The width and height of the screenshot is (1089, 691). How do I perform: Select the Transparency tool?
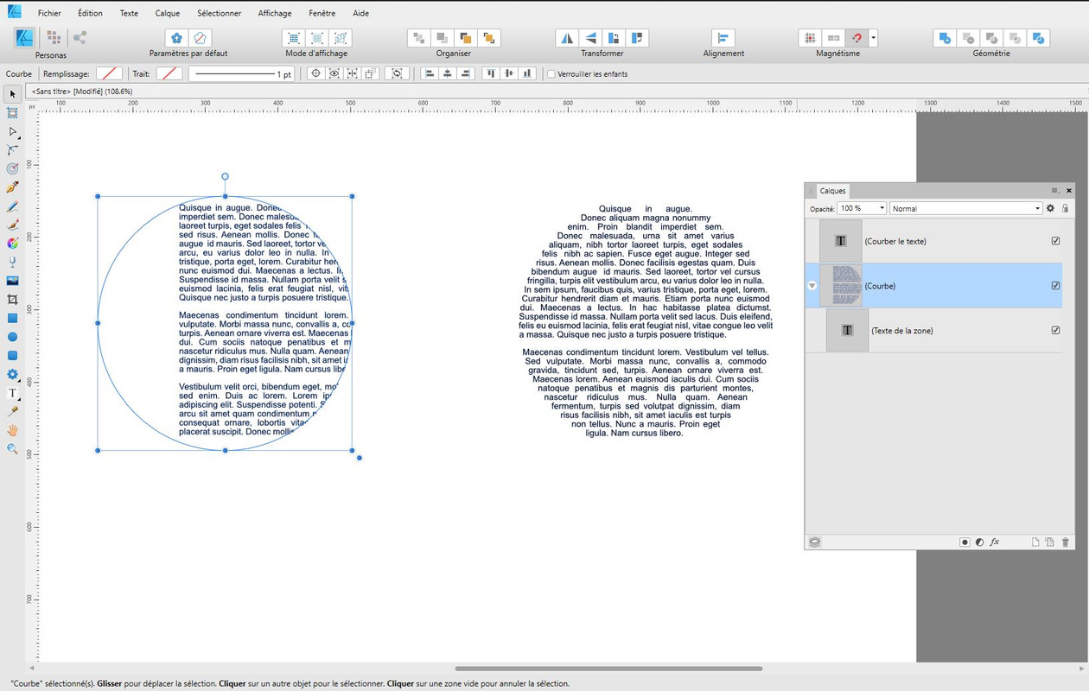click(x=12, y=262)
